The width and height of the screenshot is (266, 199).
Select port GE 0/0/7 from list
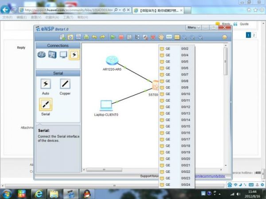tap(176, 75)
